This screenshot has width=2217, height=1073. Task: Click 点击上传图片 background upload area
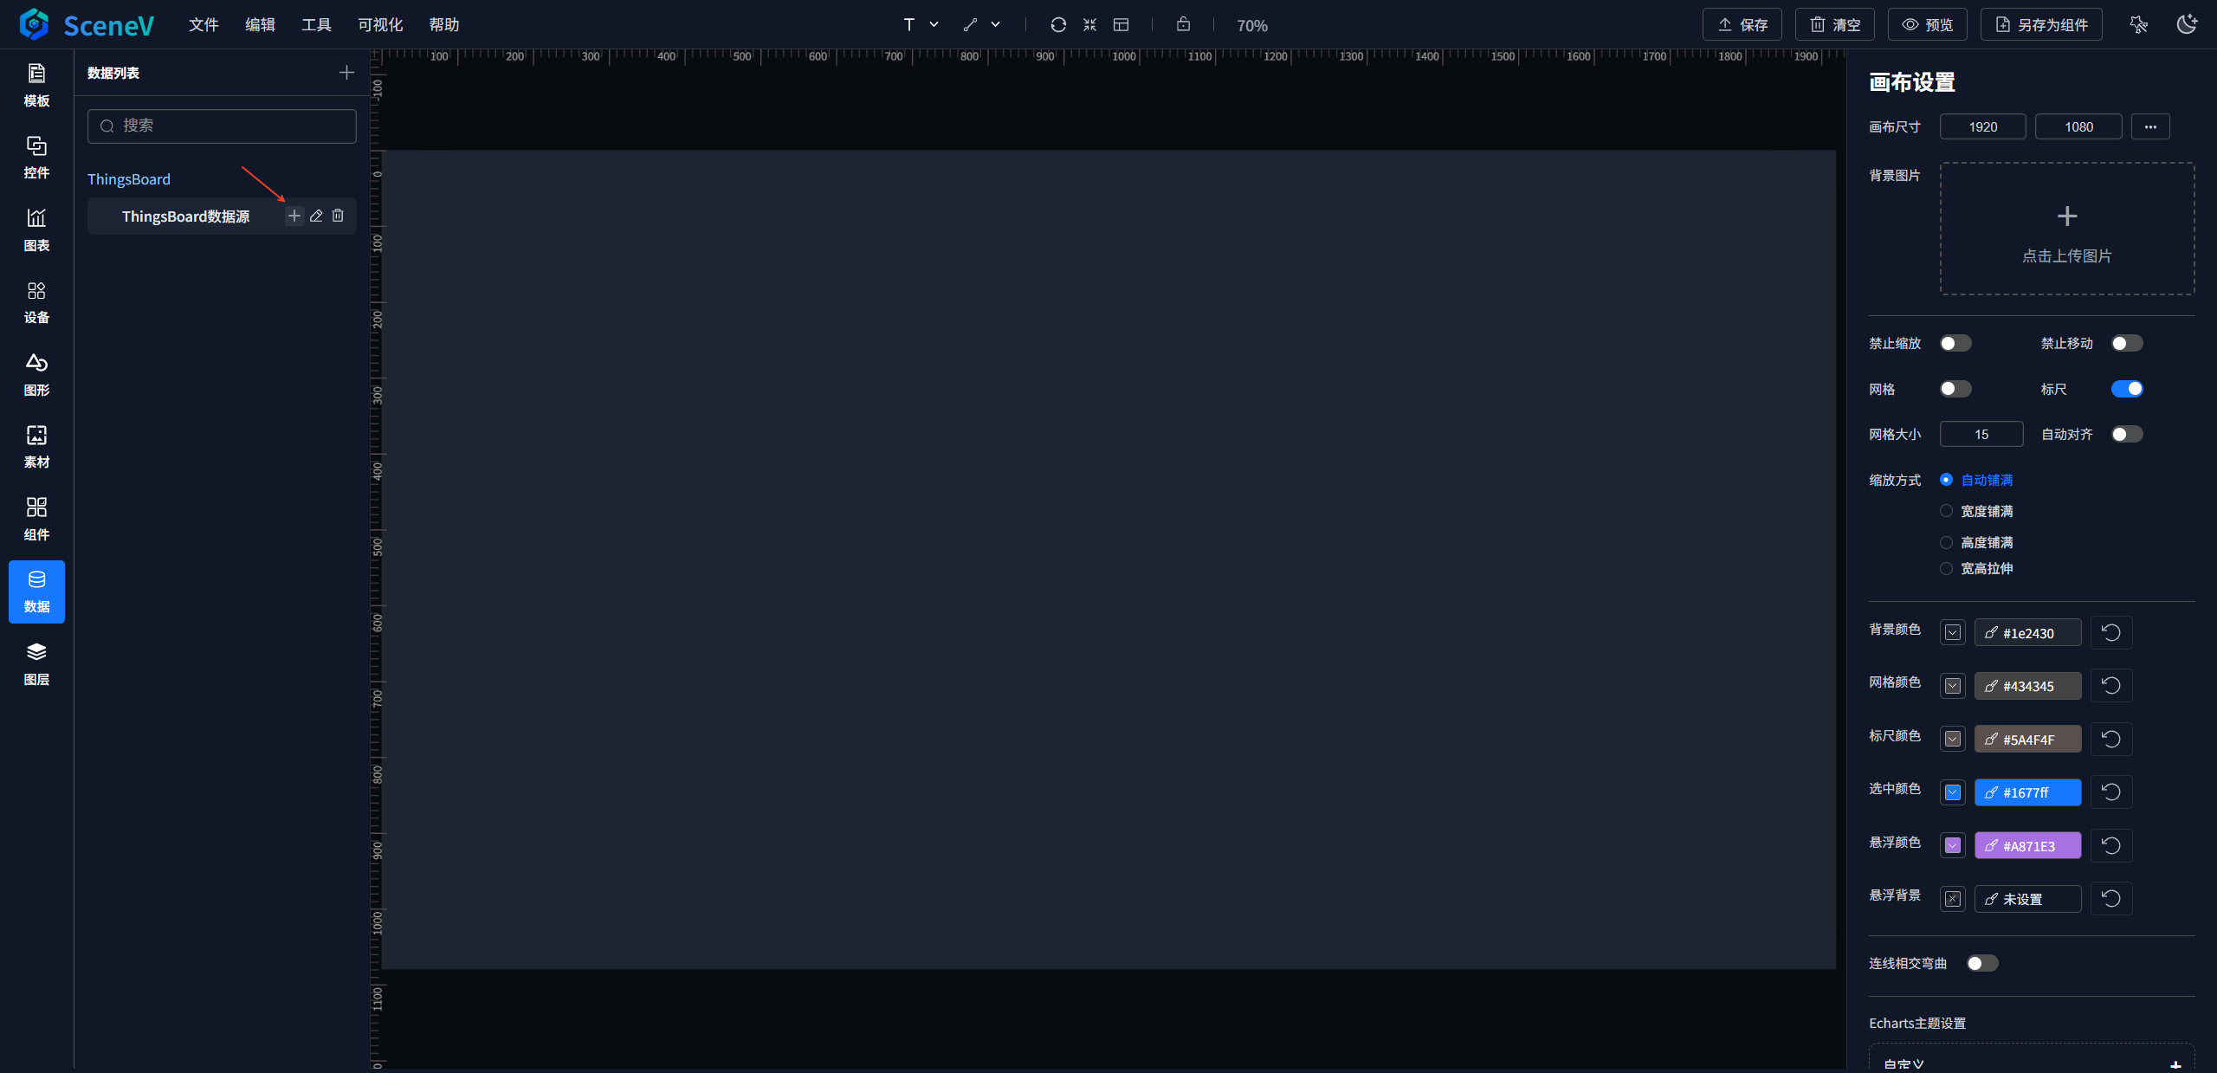pyautogui.click(x=2067, y=229)
